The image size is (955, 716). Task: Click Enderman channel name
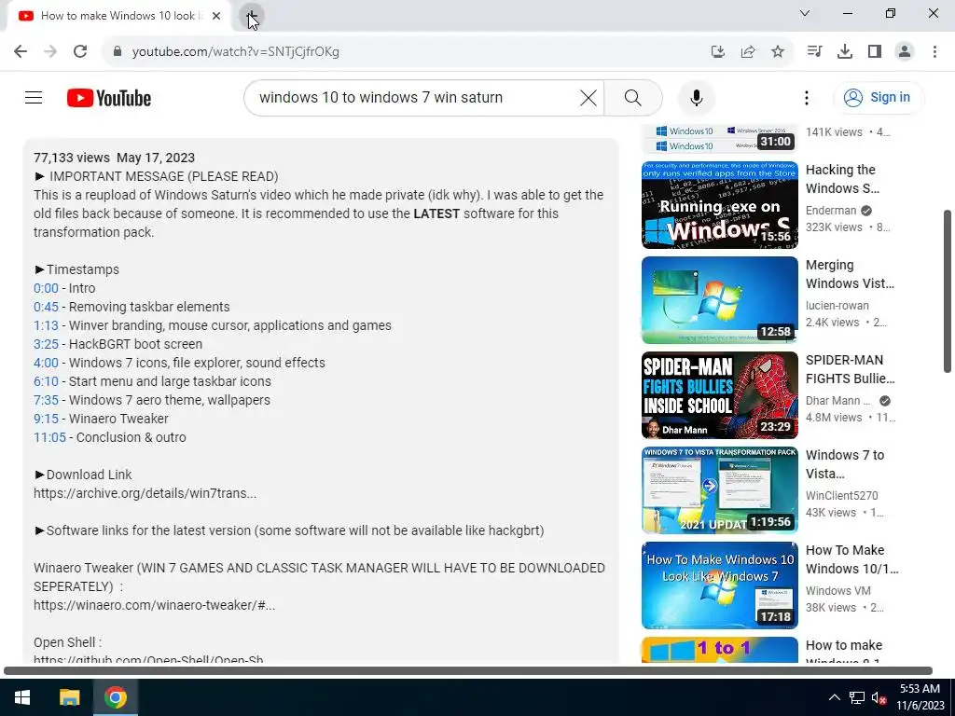click(831, 210)
